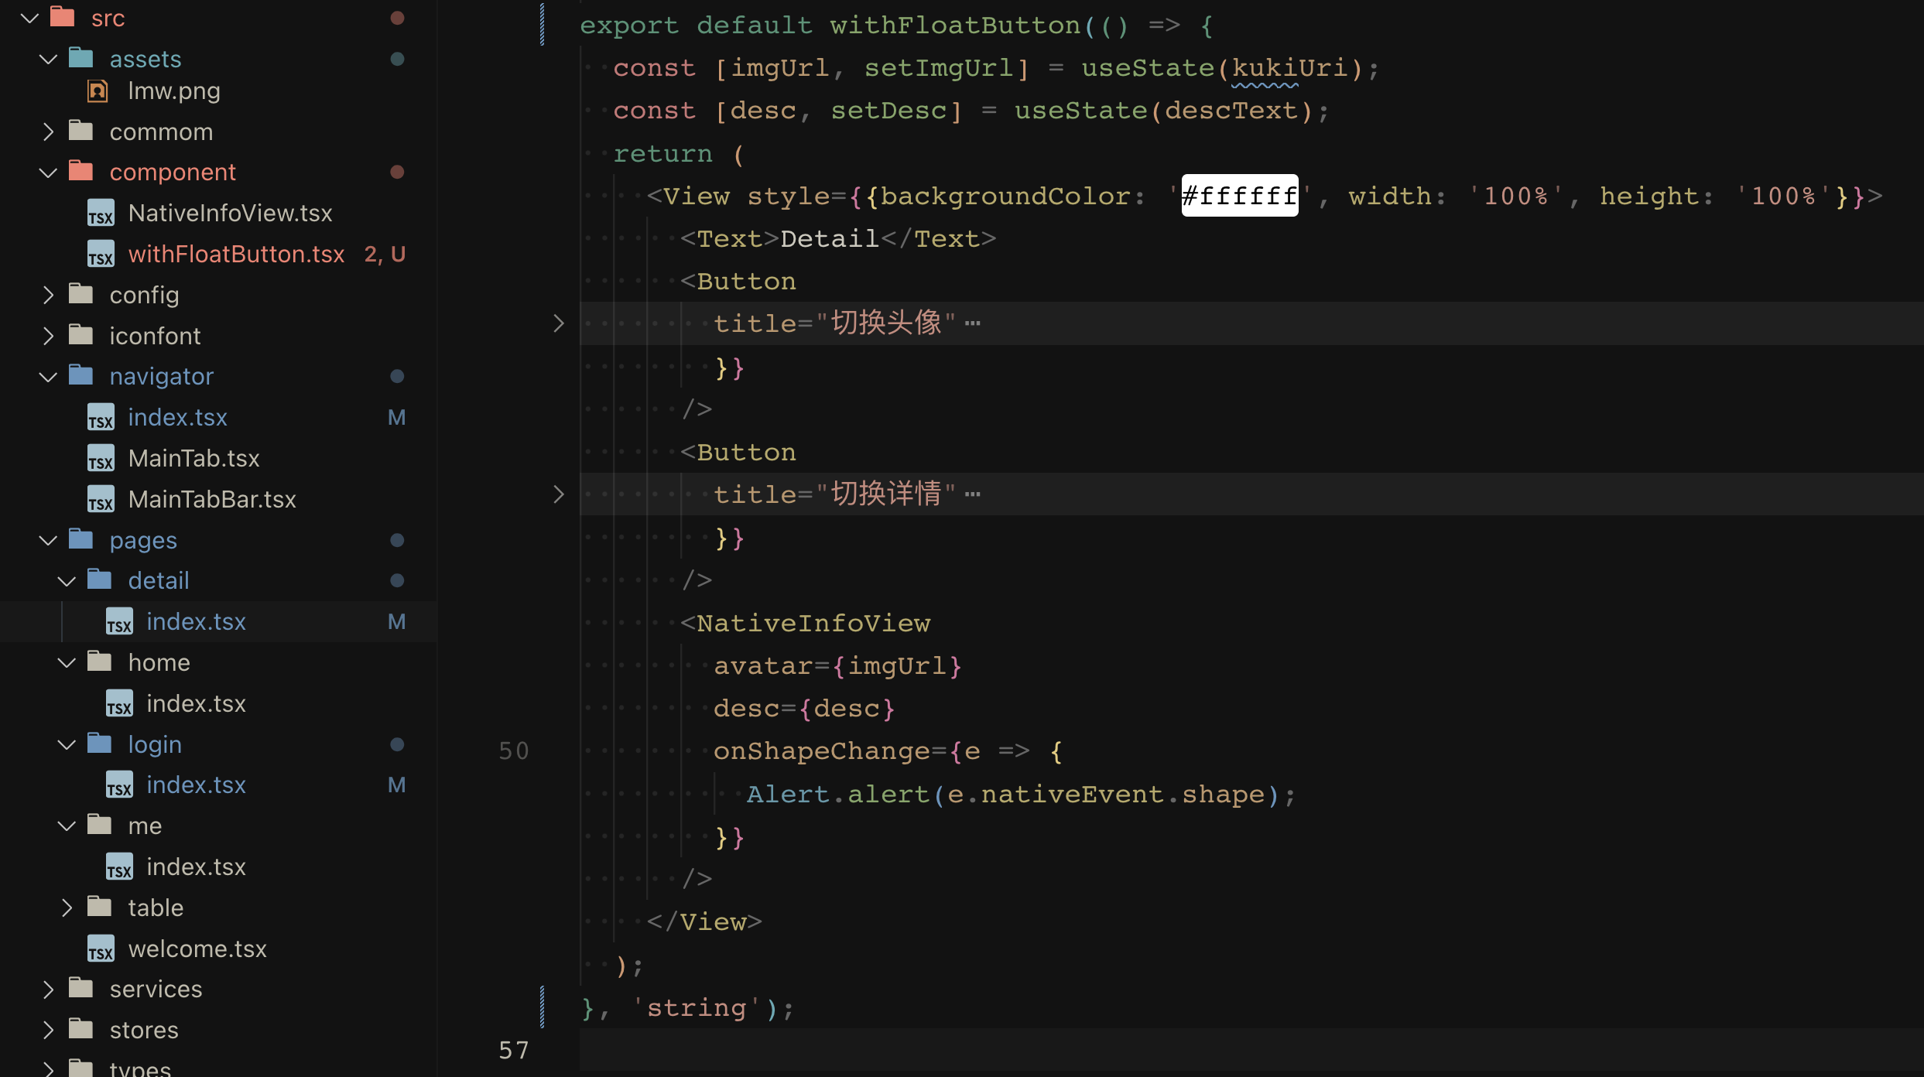
Task: Click TSX icon beside NativeInfoView.tsx
Action: point(101,214)
